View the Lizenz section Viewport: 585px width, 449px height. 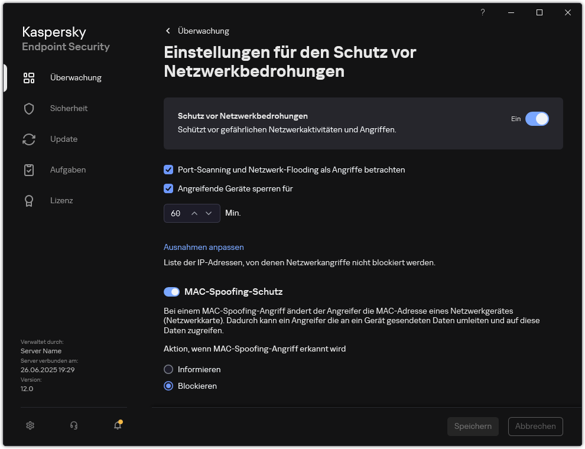(x=61, y=200)
